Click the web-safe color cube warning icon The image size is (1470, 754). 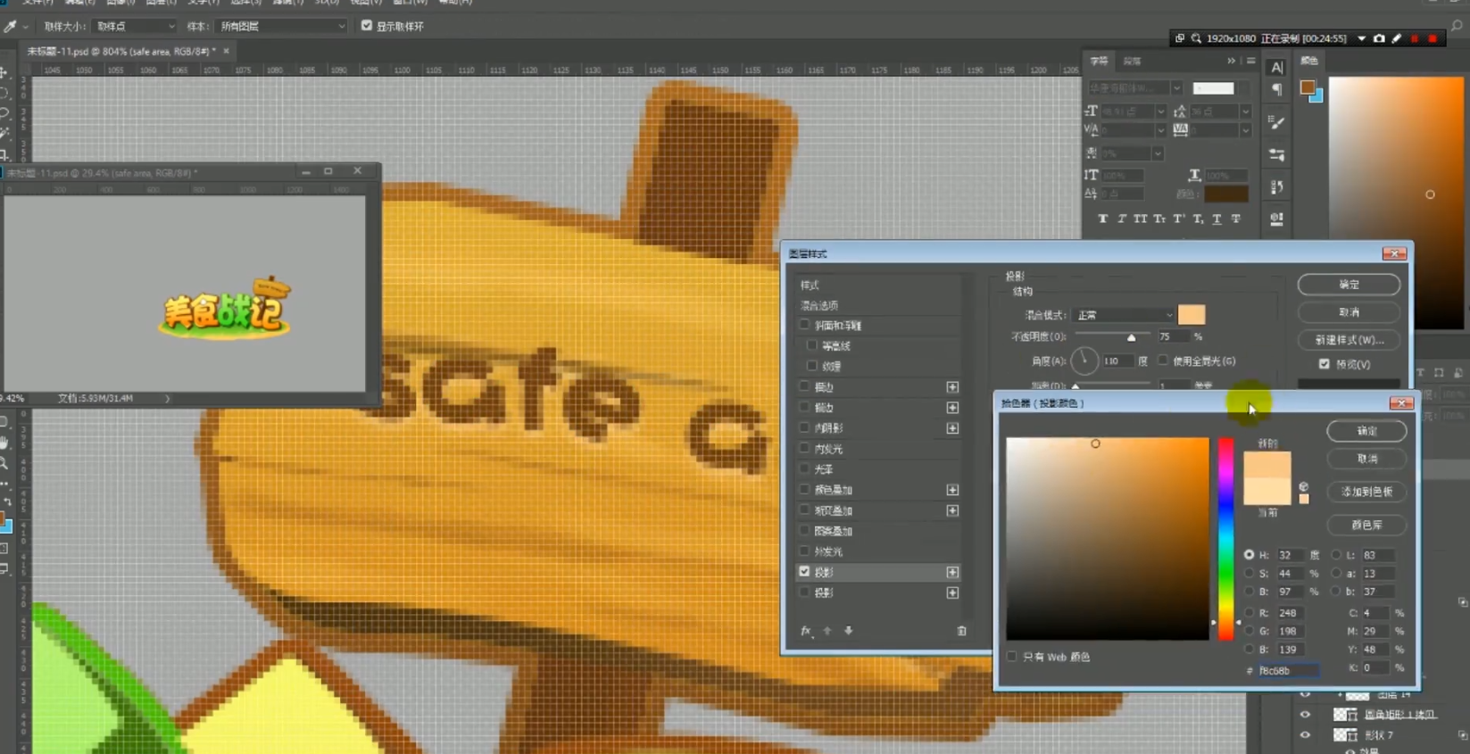click(1303, 487)
